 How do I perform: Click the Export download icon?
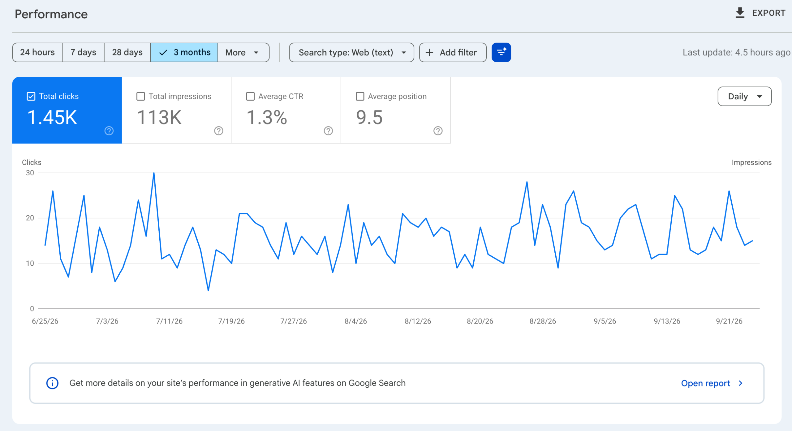click(x=740, y=13)
